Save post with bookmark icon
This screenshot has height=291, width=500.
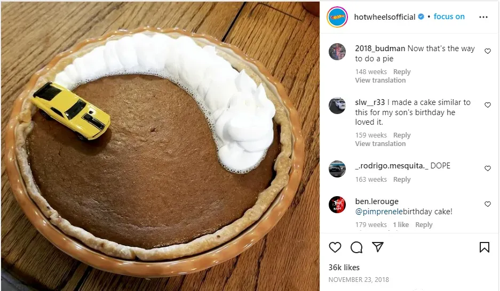(x=485, y=247)
